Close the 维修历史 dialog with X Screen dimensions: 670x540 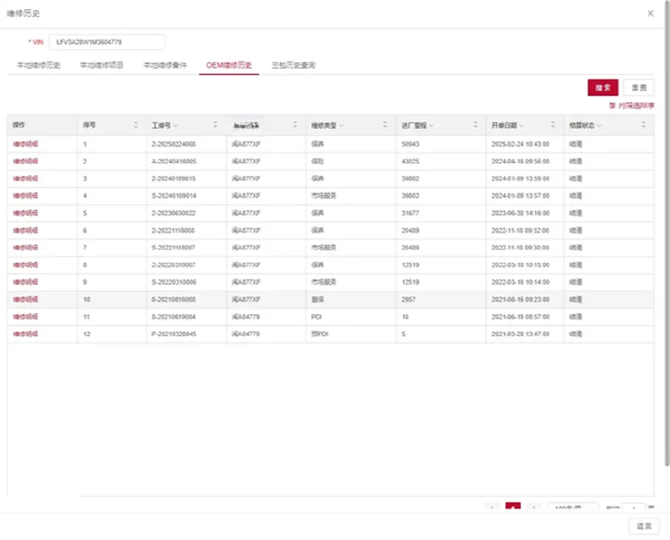click(650, 13)
